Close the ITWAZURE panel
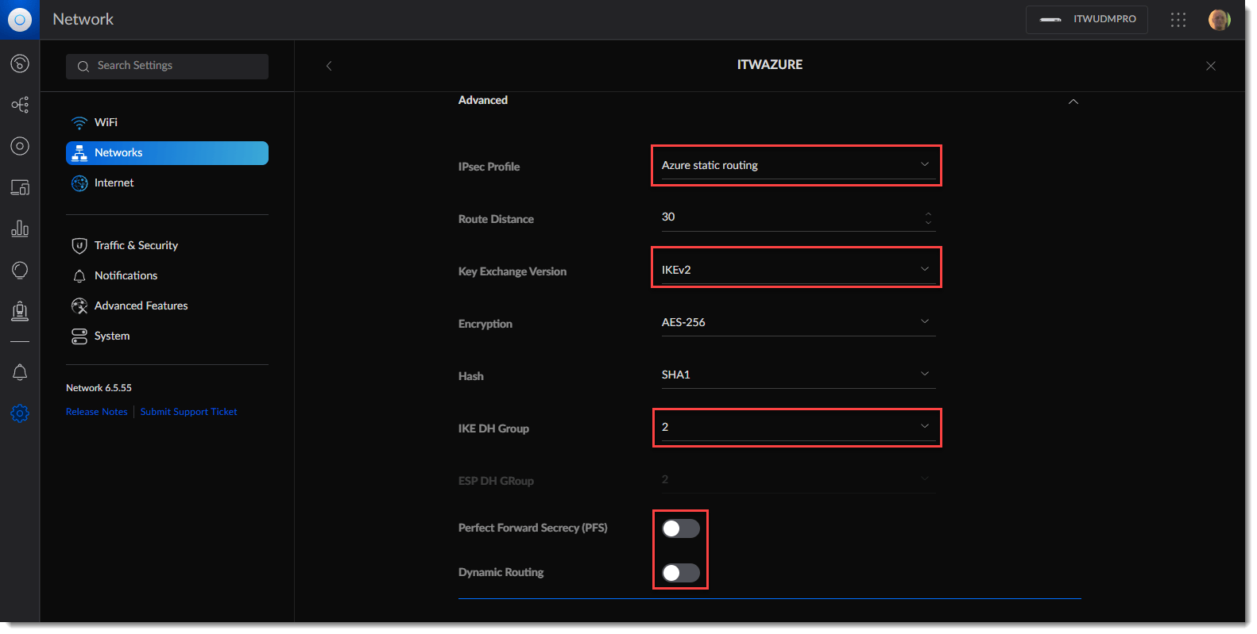 (1211, 66)
